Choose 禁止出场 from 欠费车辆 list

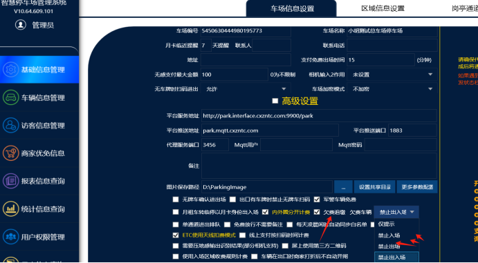pos(396,246)
